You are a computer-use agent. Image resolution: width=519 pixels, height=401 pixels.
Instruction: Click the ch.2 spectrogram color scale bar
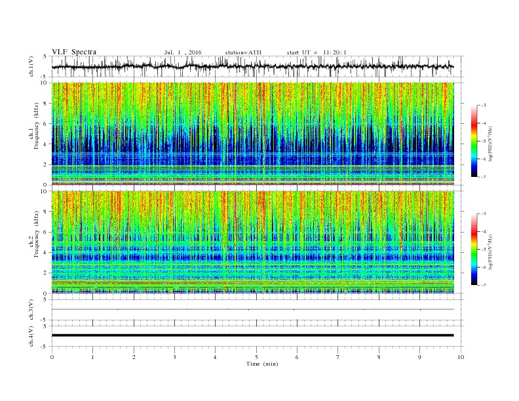point(474,250)
